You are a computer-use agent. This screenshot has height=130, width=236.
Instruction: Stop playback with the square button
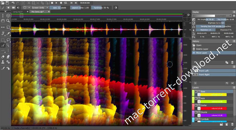(x=52, y=3)
